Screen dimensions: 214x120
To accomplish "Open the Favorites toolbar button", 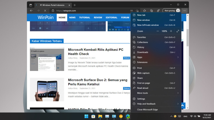I will pos(144,11).
